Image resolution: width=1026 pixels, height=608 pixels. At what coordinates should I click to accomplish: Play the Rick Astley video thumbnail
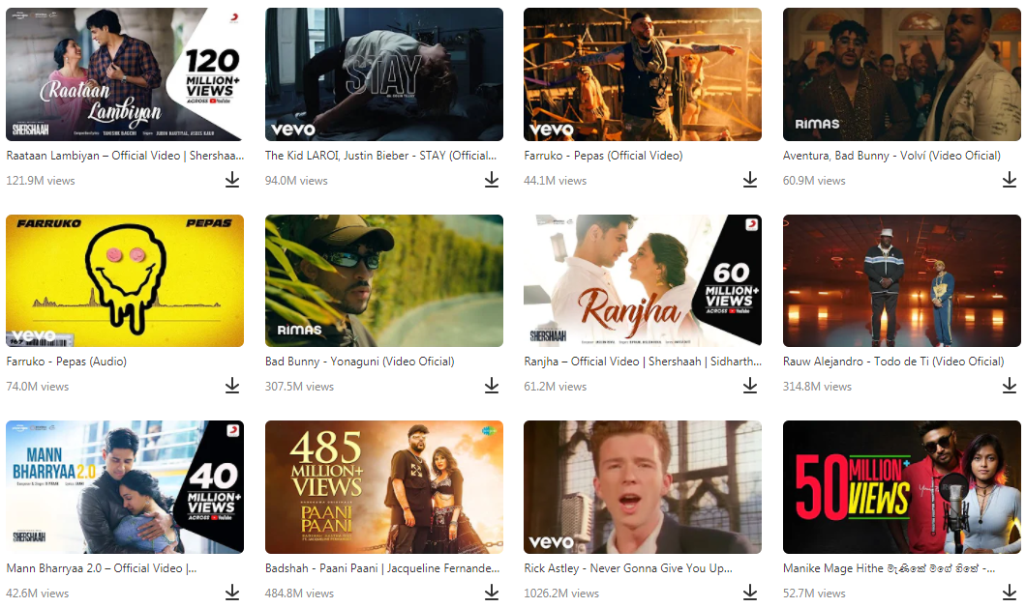(x=643, y=486)
